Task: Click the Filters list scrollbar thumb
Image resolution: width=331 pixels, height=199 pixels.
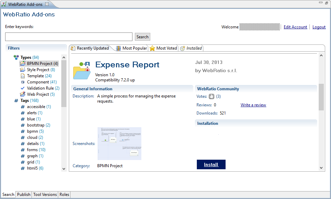Action: tap(64, 83)
